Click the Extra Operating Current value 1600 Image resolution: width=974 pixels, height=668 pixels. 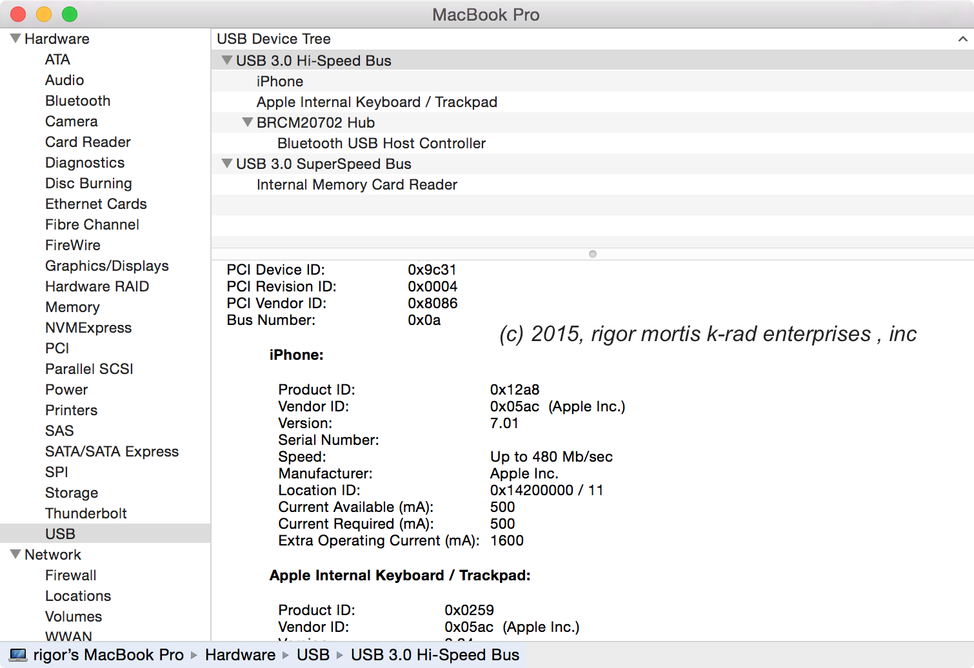(507, 540)
